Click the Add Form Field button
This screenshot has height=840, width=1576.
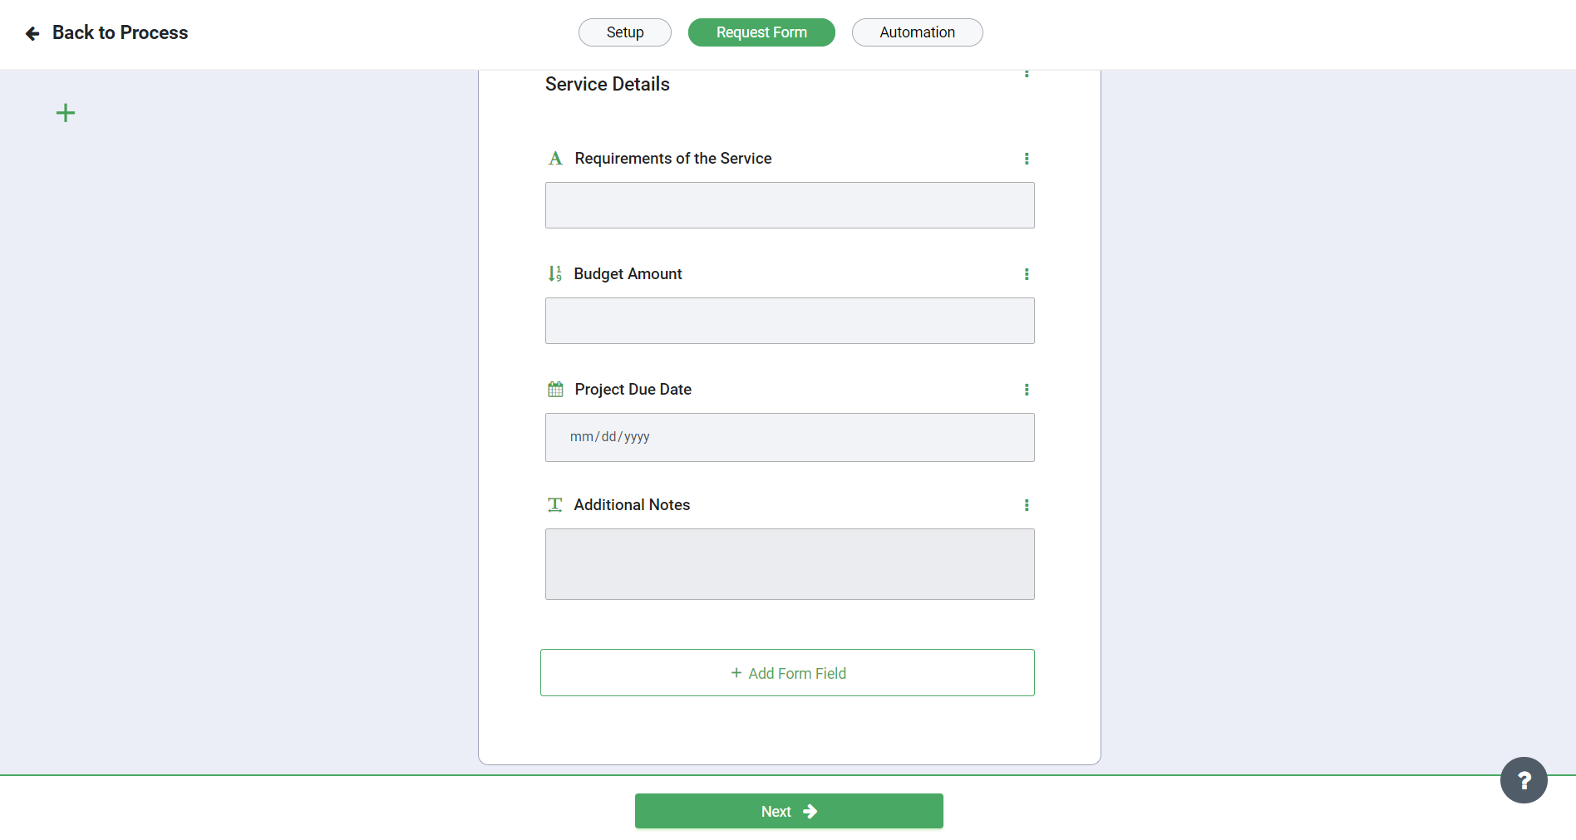pos(787,673)
